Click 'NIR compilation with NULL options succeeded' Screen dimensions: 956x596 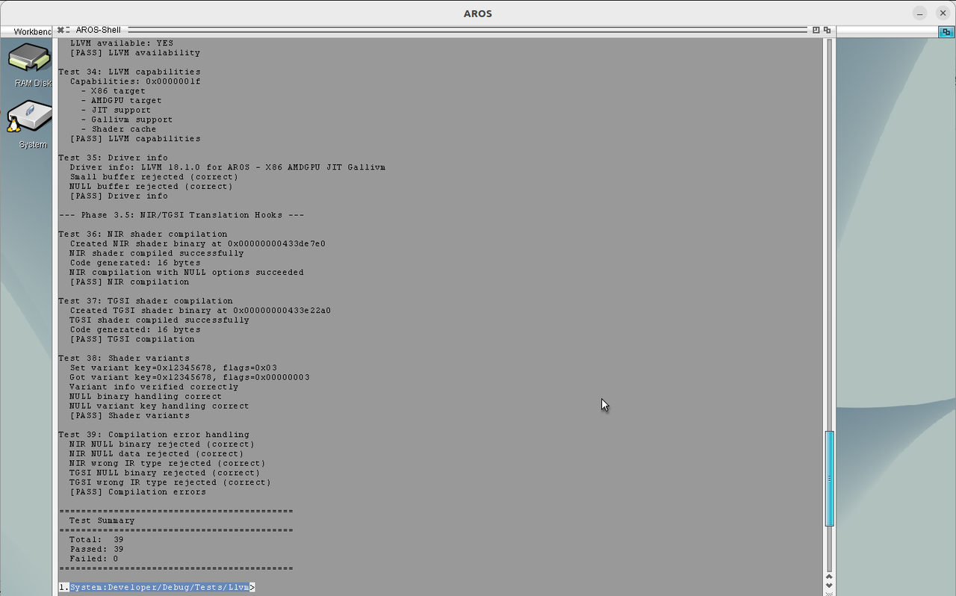click(x=187, y=273)
